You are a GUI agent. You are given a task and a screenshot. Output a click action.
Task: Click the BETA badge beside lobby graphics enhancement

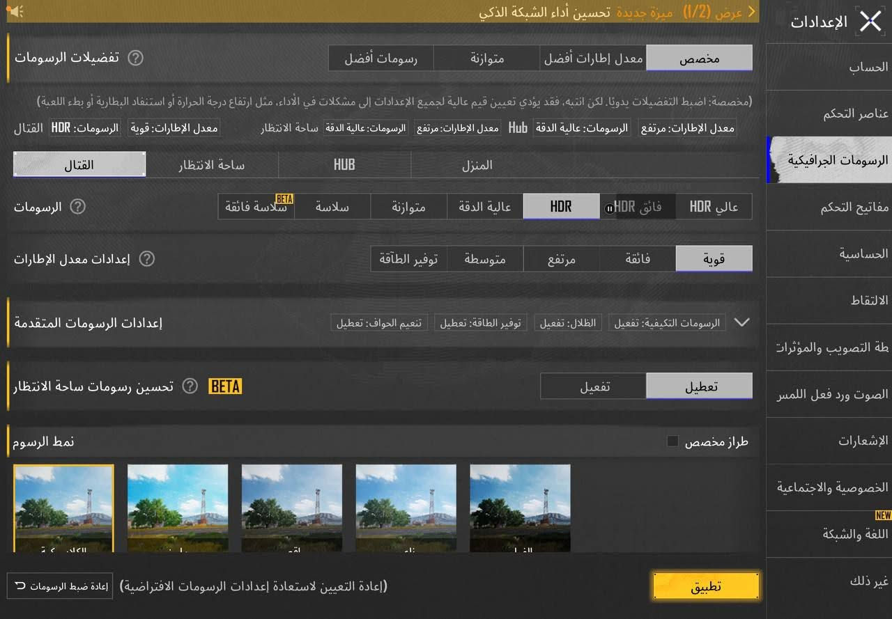pyautogui.click(x=225, y=386)
